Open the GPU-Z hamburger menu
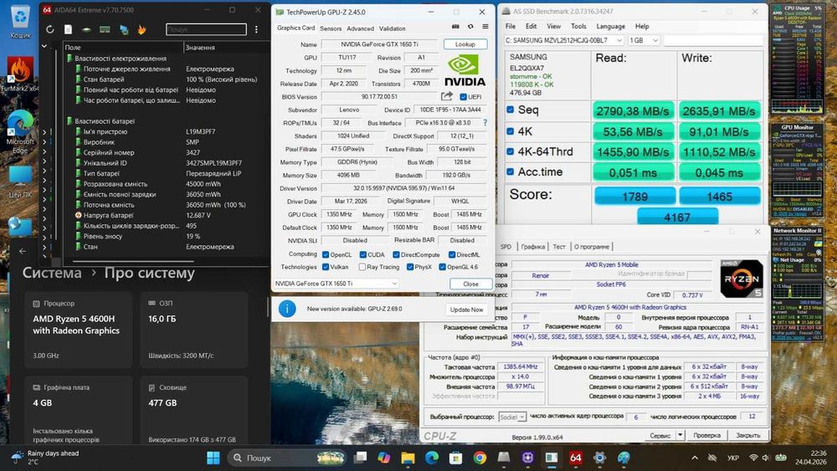The width and height of the screenshot is (837, 471). click(485, 27)
